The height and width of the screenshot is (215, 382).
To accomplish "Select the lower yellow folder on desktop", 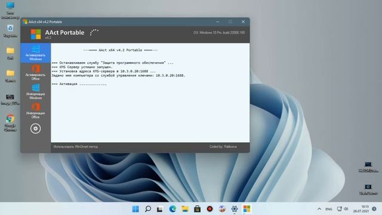I will [10, 76].
